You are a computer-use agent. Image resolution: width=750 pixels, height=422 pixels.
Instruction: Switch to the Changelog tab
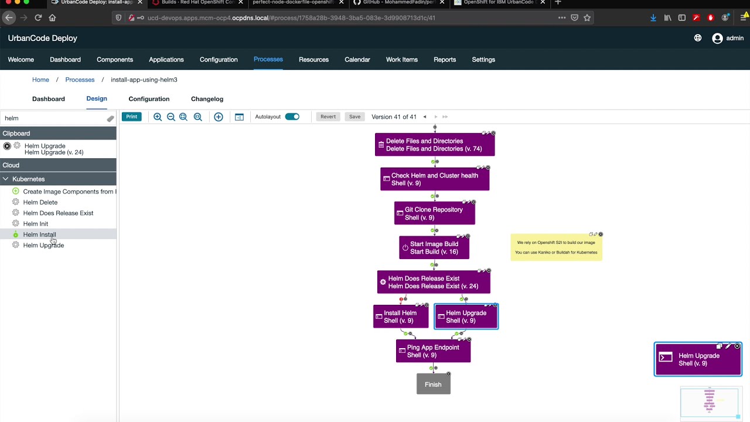pyautogui.click(x=207, y=99)
